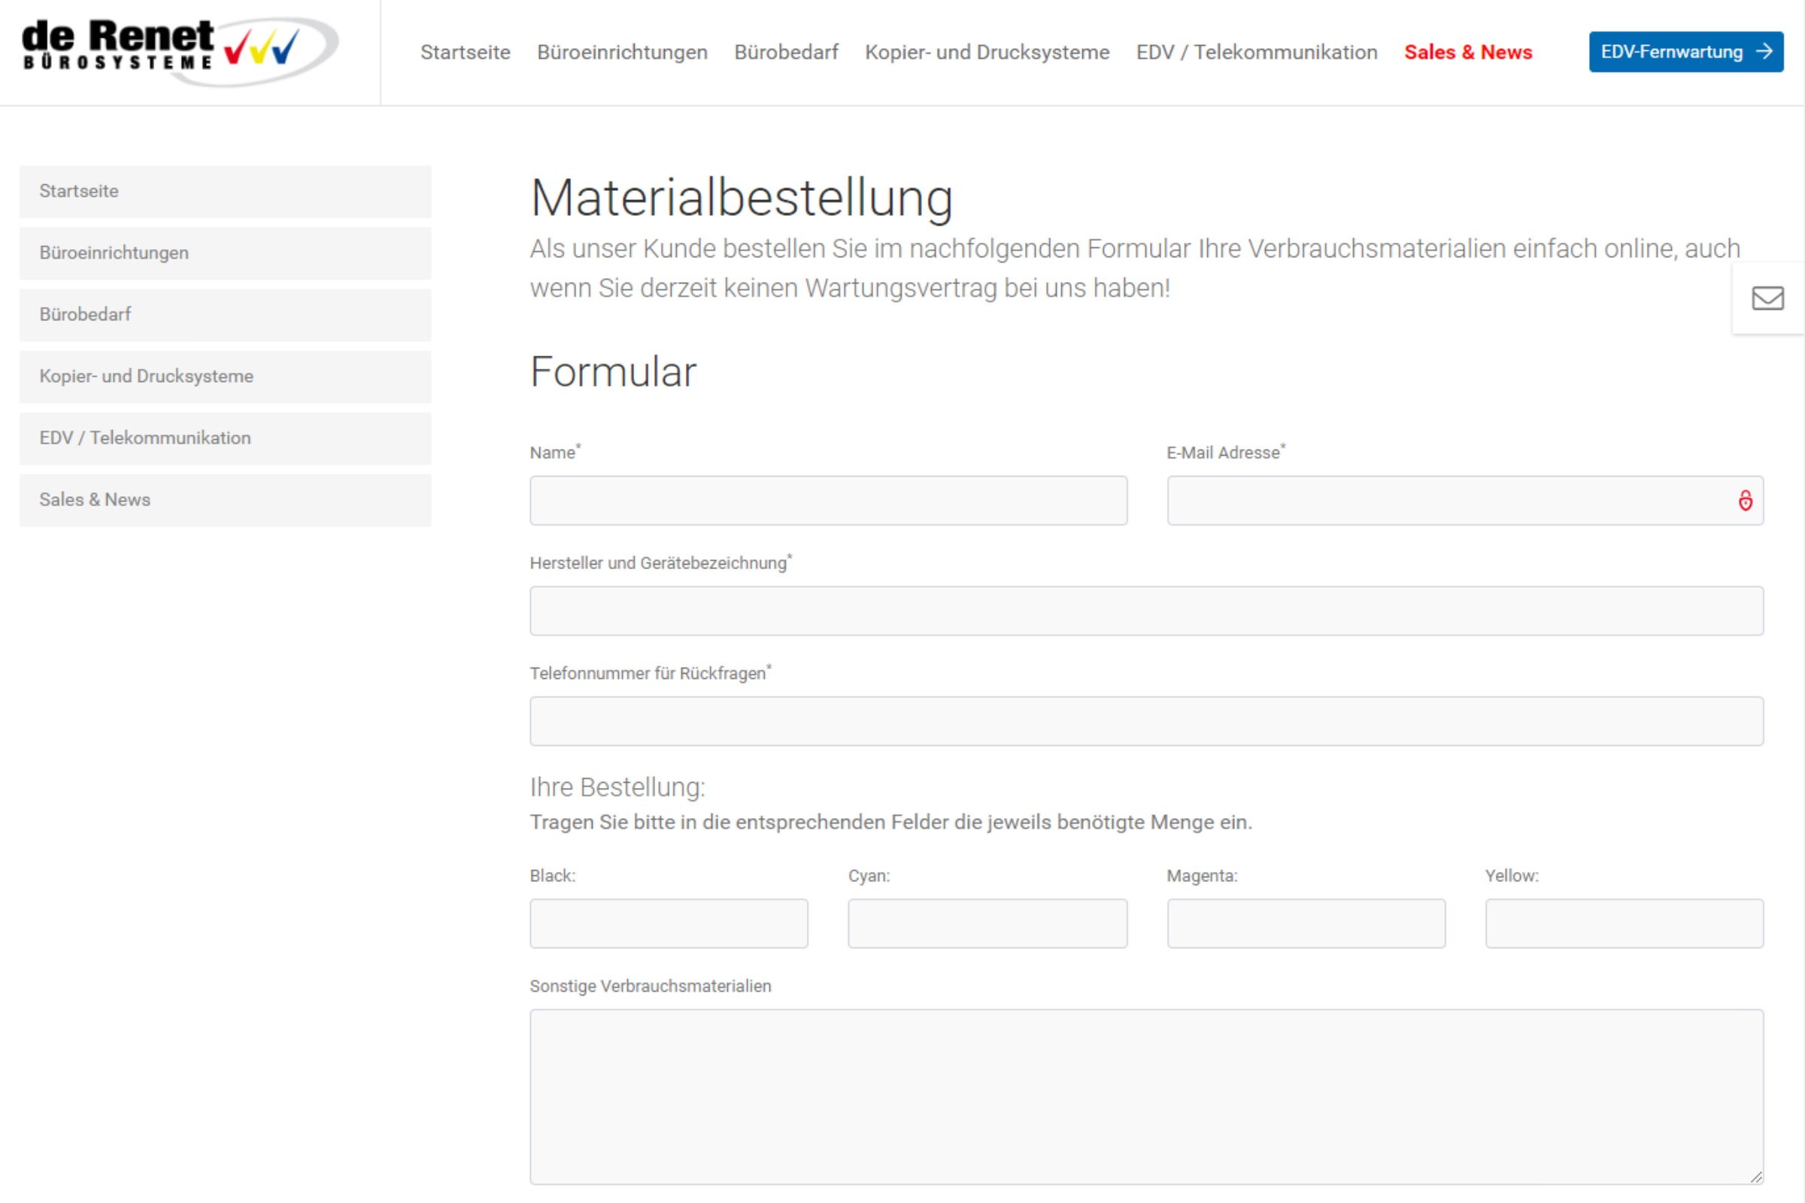This screenshot has height=1203, width=1805.
Task: Click the red lock icon in email field
Action: (x=1745, y=501)
